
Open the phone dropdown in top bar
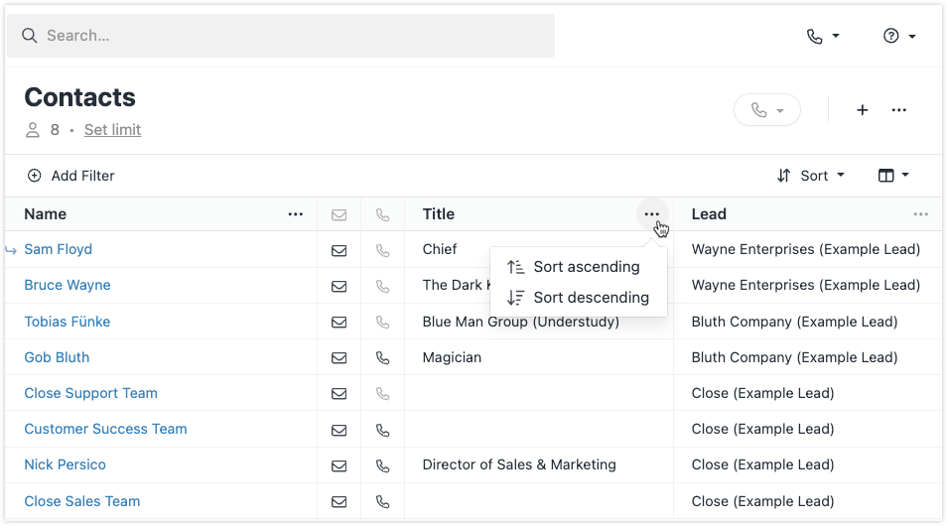click(x=823, y=36)
